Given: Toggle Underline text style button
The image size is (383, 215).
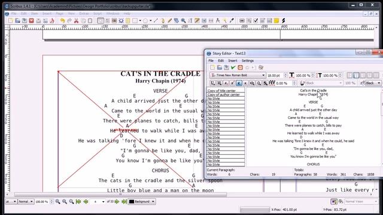Looking at the screenshot, I should coord(213,83).
